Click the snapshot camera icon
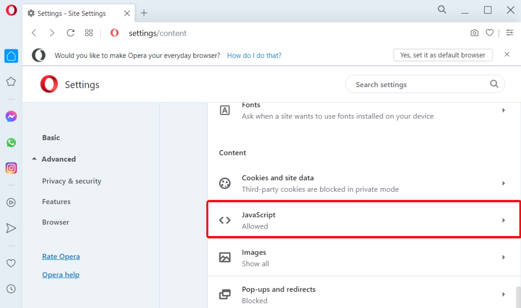This screenshot has height=308, width=521. click(x=474, y=33)
